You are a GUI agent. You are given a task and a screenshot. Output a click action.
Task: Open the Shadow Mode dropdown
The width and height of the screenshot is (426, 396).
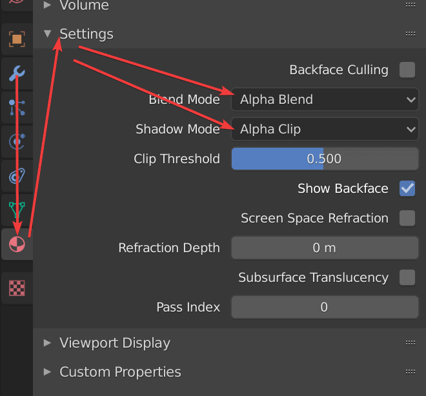point(325,129)
